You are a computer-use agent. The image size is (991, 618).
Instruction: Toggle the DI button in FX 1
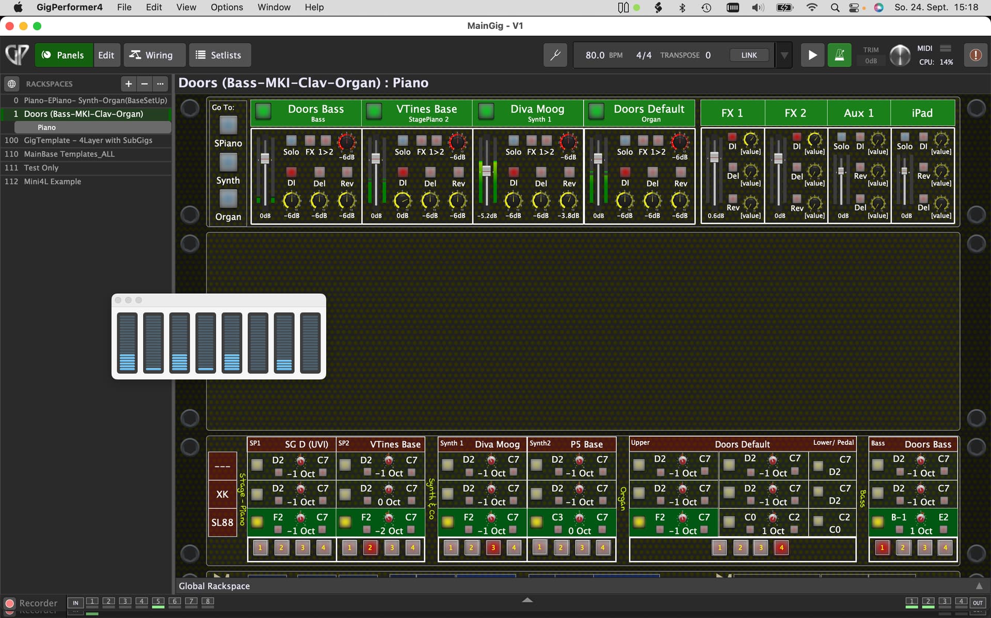[x=732, y=137]
